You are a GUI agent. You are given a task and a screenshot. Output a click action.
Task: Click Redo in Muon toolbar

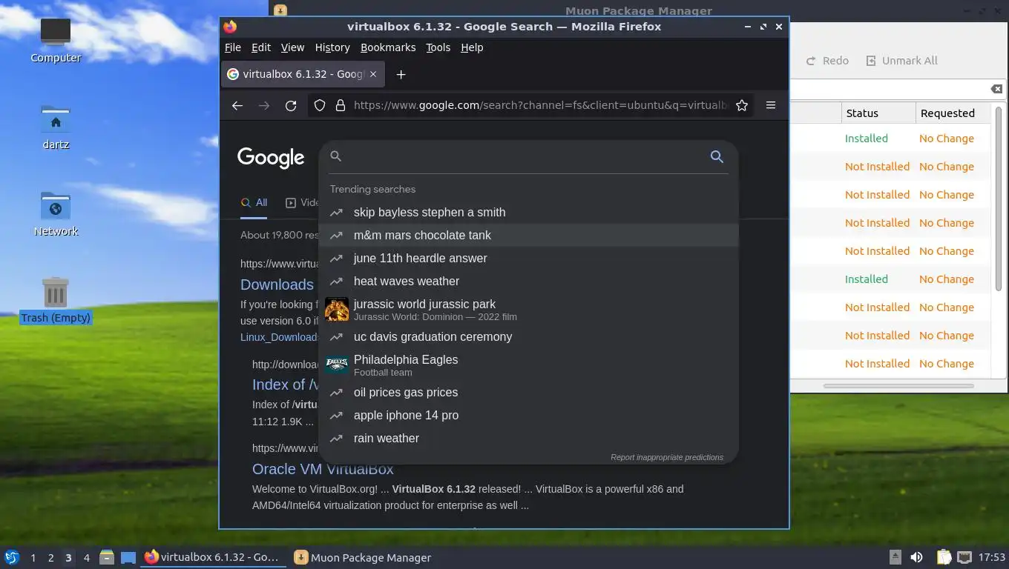coord(827,61)
